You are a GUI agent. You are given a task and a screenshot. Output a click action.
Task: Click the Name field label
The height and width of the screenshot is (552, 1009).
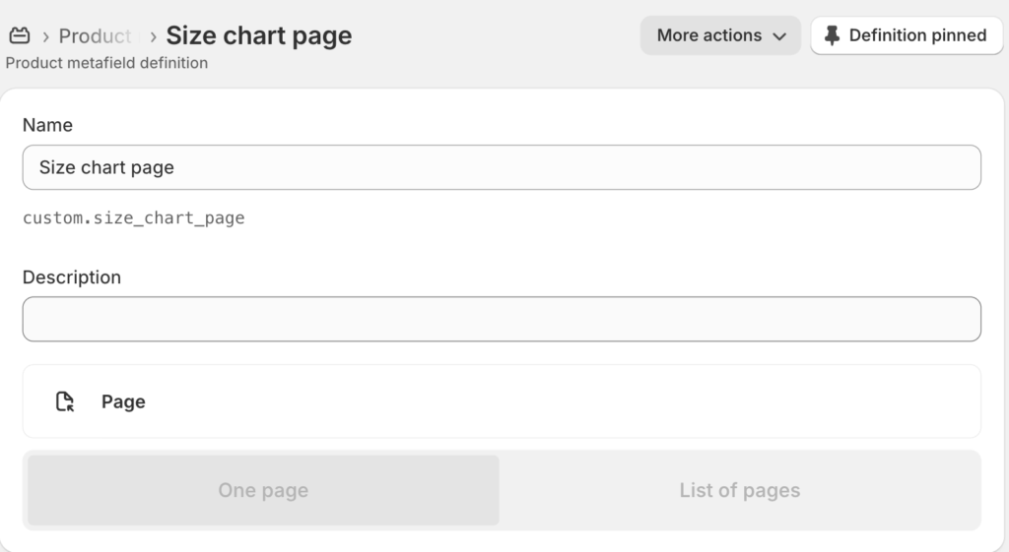47,125
